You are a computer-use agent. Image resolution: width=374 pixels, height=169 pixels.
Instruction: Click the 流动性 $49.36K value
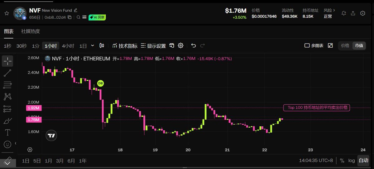click(x=290, y=16)
